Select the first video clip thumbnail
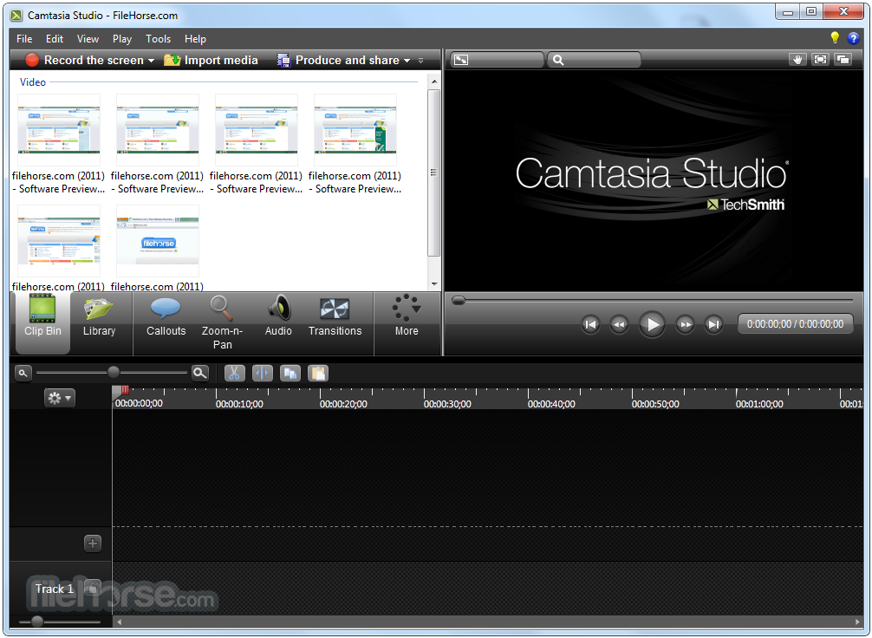Viewport: 872px width, 638px height. coord(59,130)
